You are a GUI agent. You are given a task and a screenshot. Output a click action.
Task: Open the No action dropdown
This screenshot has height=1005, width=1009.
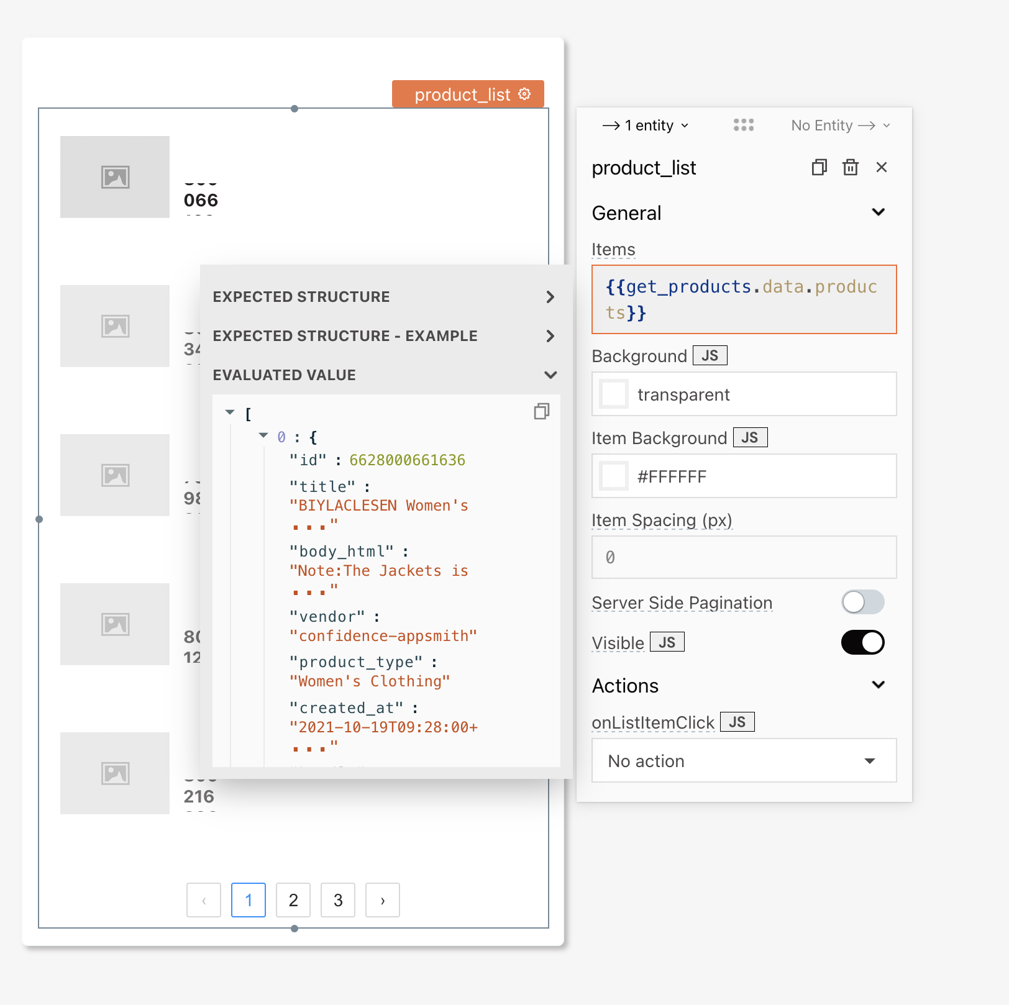744,760
